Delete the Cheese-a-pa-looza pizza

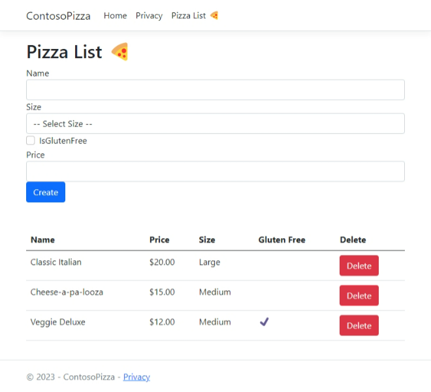pos(359,296)
